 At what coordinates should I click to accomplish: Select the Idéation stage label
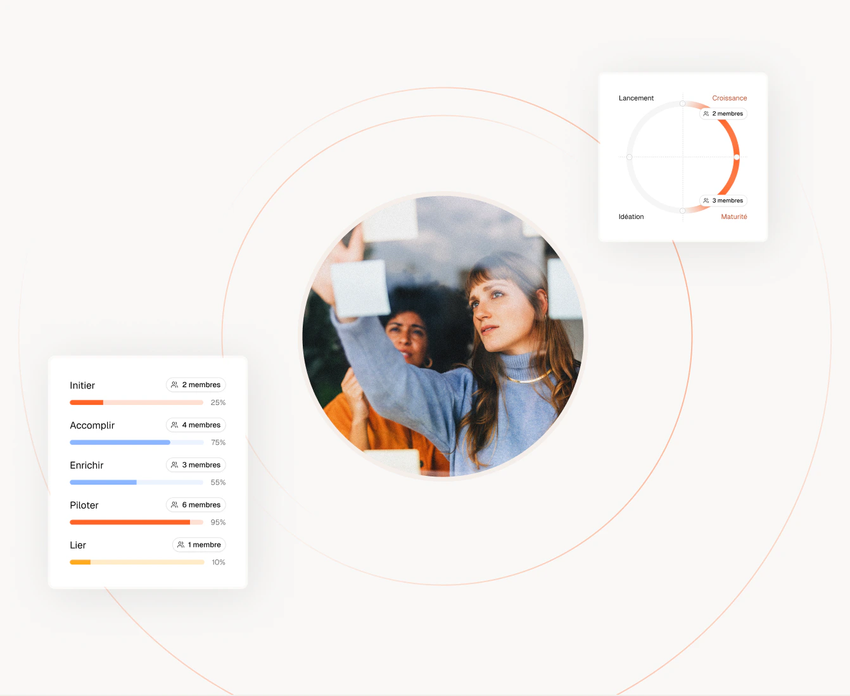click(631, 216)
